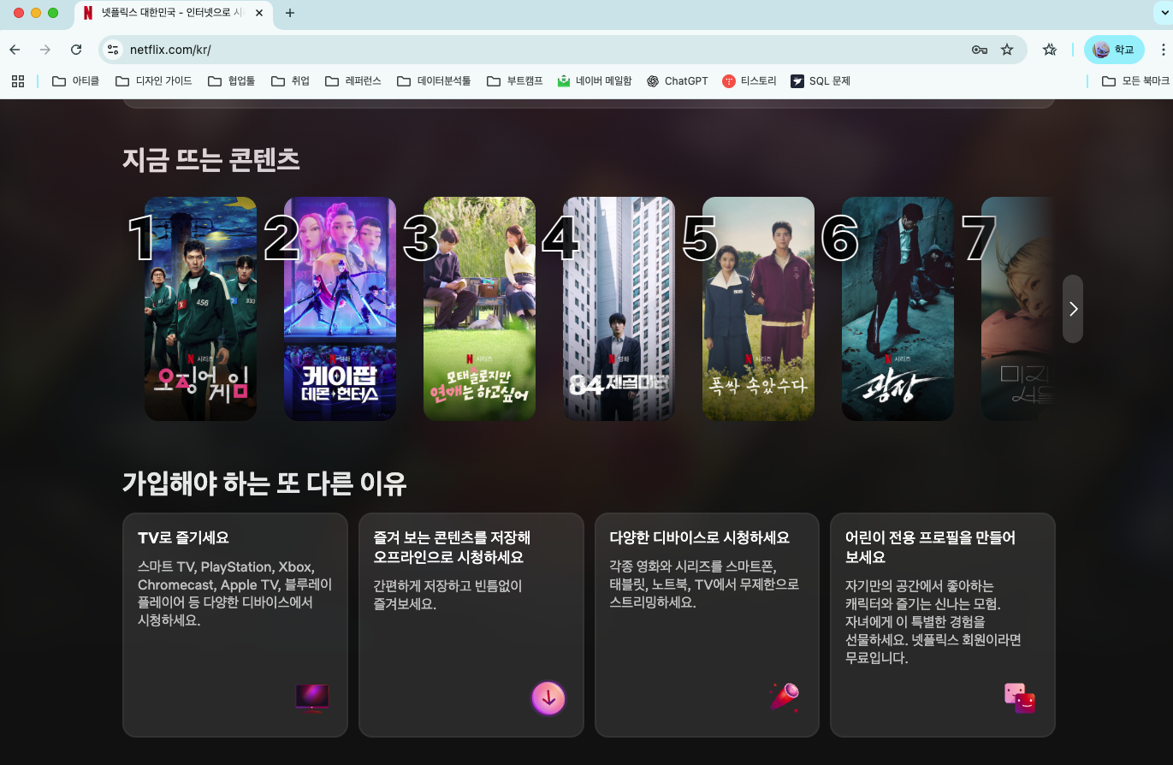
Task: Click the 지금 뜨는 콘텐츠 section title
Action: pyautogui.click(x=211, y=159)
